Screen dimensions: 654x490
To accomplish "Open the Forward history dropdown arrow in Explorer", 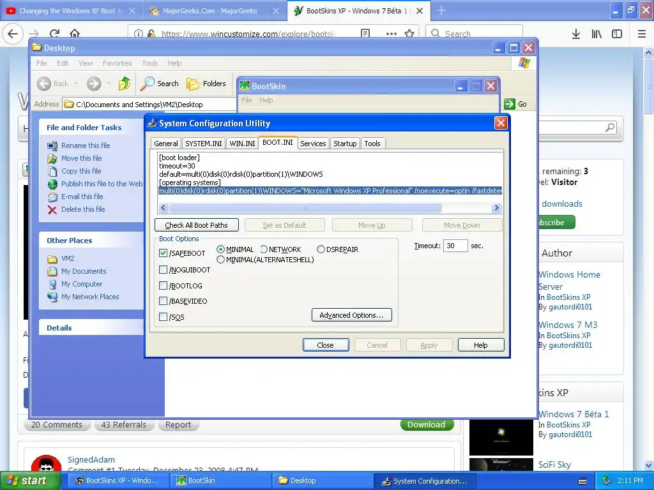I will (109, 84).
